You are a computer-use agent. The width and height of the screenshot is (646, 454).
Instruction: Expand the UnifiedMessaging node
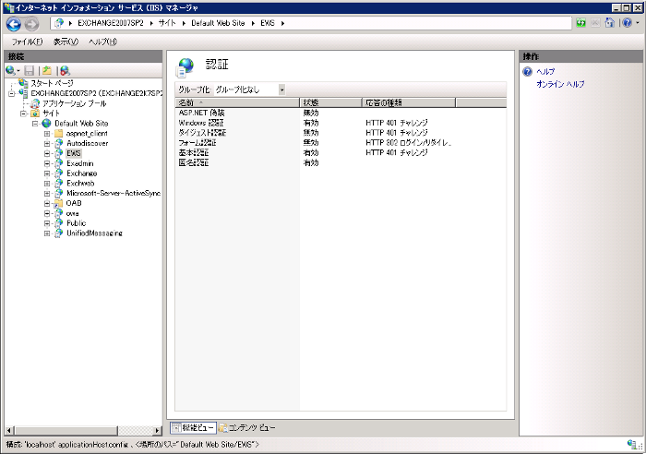(47, 233)
